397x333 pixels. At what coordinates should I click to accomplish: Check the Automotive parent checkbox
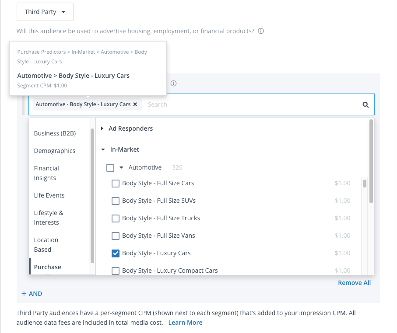(x=110, y=168)
